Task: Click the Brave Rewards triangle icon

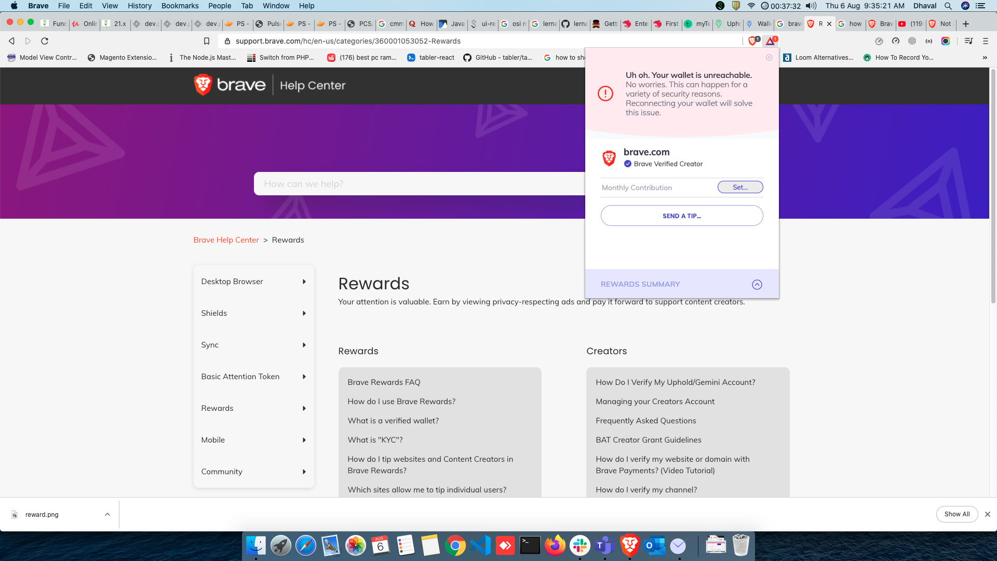Action: point(770,41)
